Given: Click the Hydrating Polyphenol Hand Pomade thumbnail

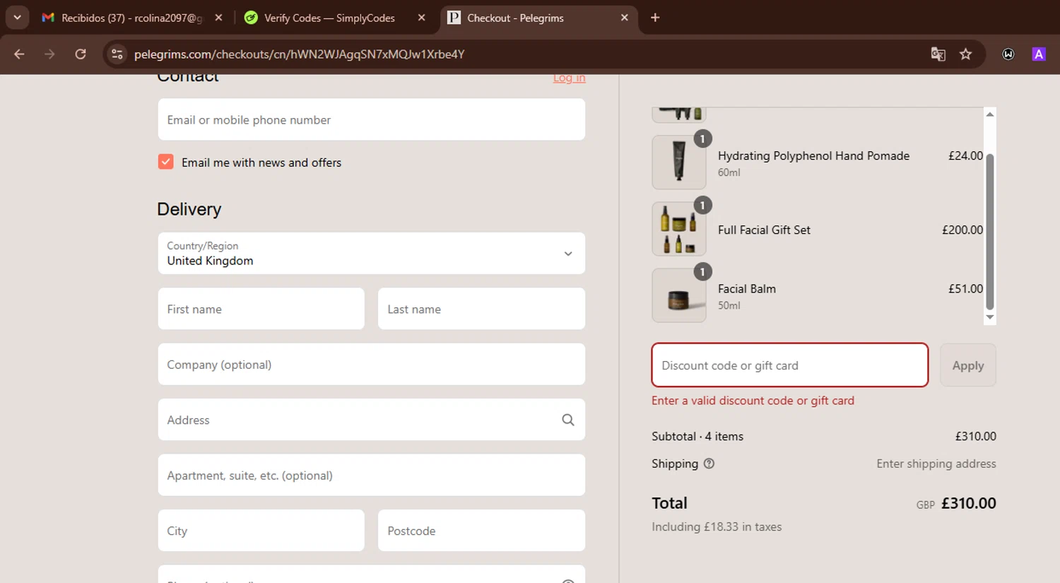Looking at the screenshot, I should [679, 163].
